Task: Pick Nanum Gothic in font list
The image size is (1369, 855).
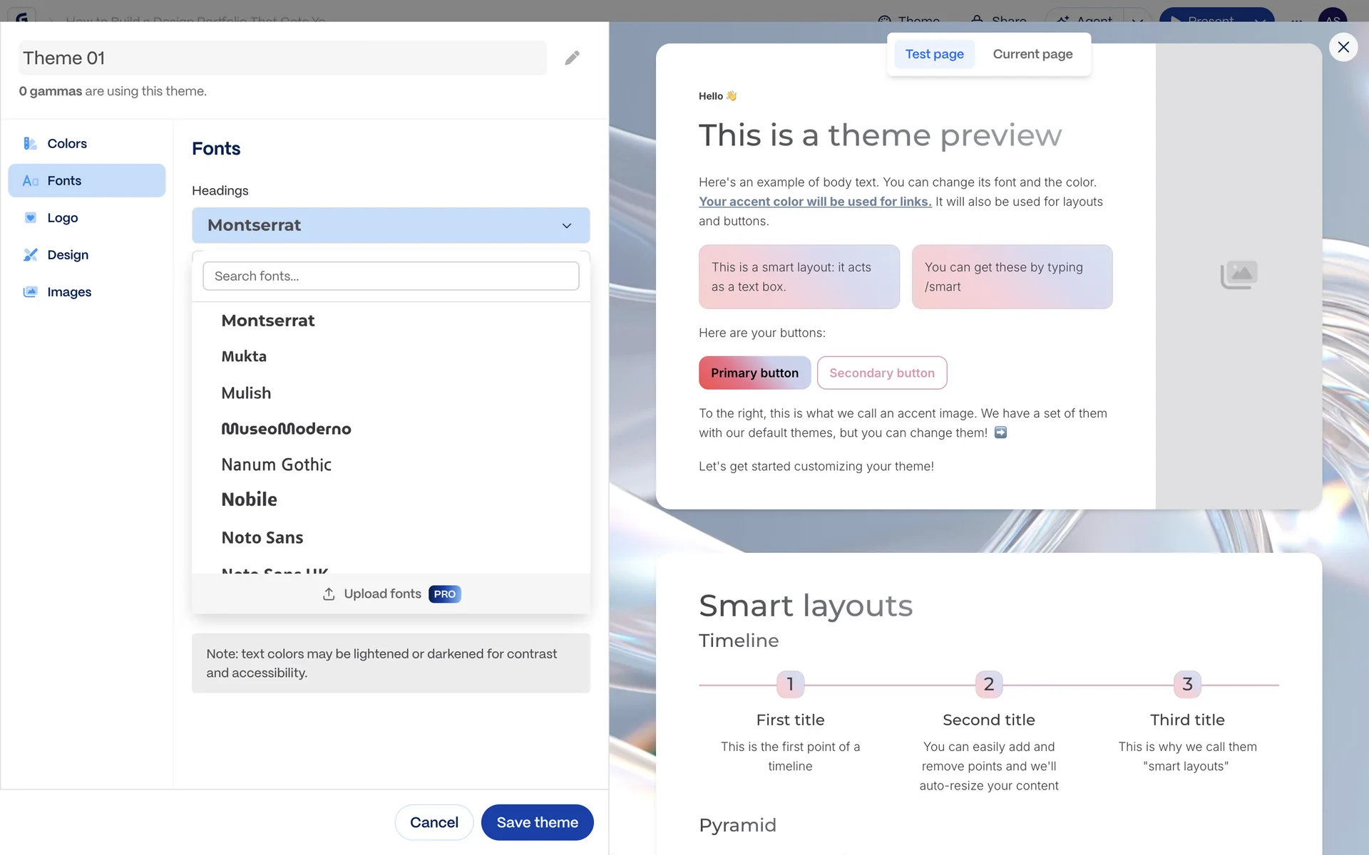Action: coord(276,465)
